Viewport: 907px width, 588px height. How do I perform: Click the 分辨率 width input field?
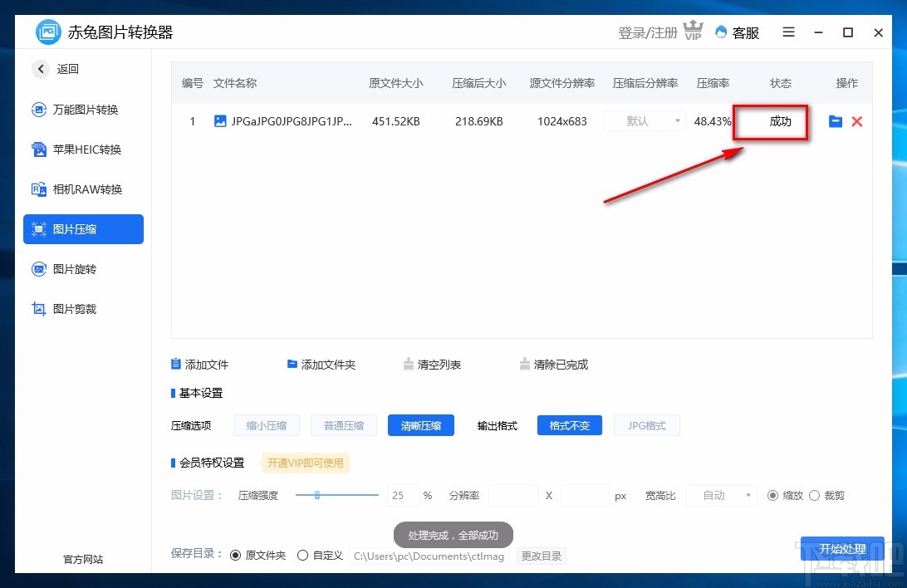coord(513,495)
